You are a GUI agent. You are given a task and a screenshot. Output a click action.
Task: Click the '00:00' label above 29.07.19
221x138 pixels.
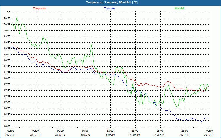click(x=210, y=131)
